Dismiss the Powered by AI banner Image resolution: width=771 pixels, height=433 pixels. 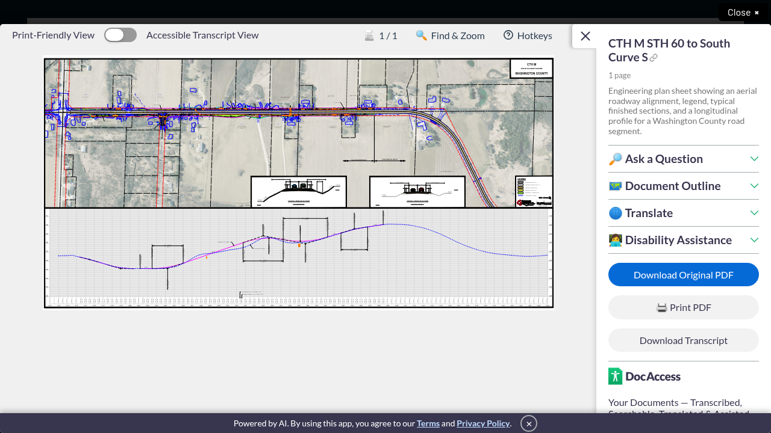click(528, 423)
